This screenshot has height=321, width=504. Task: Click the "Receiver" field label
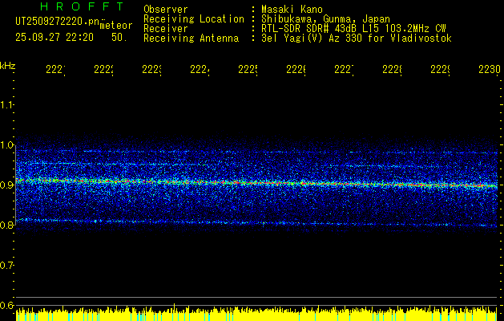click(166, 29)
